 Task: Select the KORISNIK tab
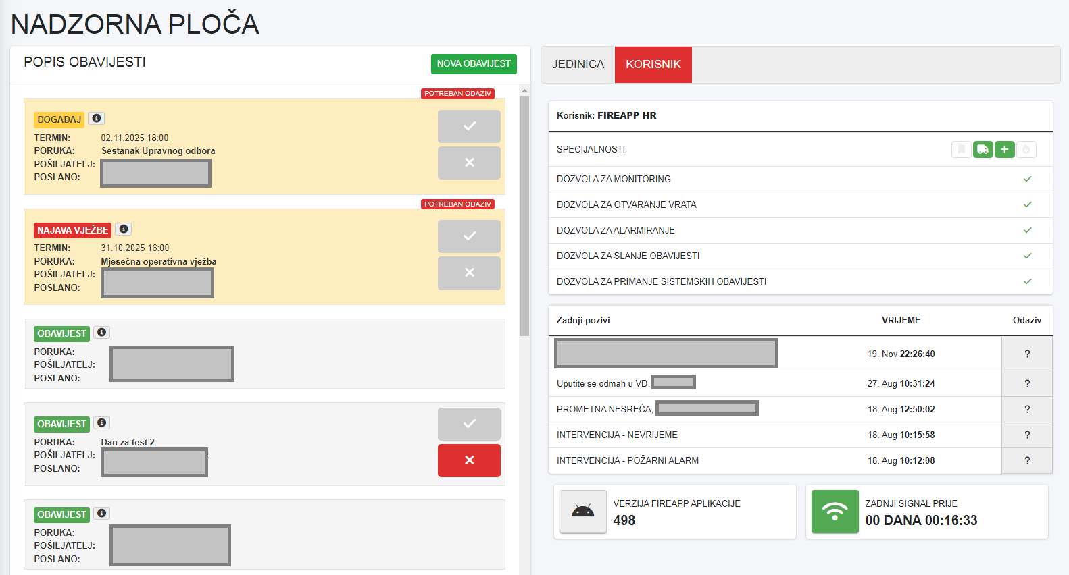point(653,65)
